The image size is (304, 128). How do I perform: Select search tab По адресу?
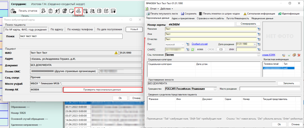click(57, 29)
